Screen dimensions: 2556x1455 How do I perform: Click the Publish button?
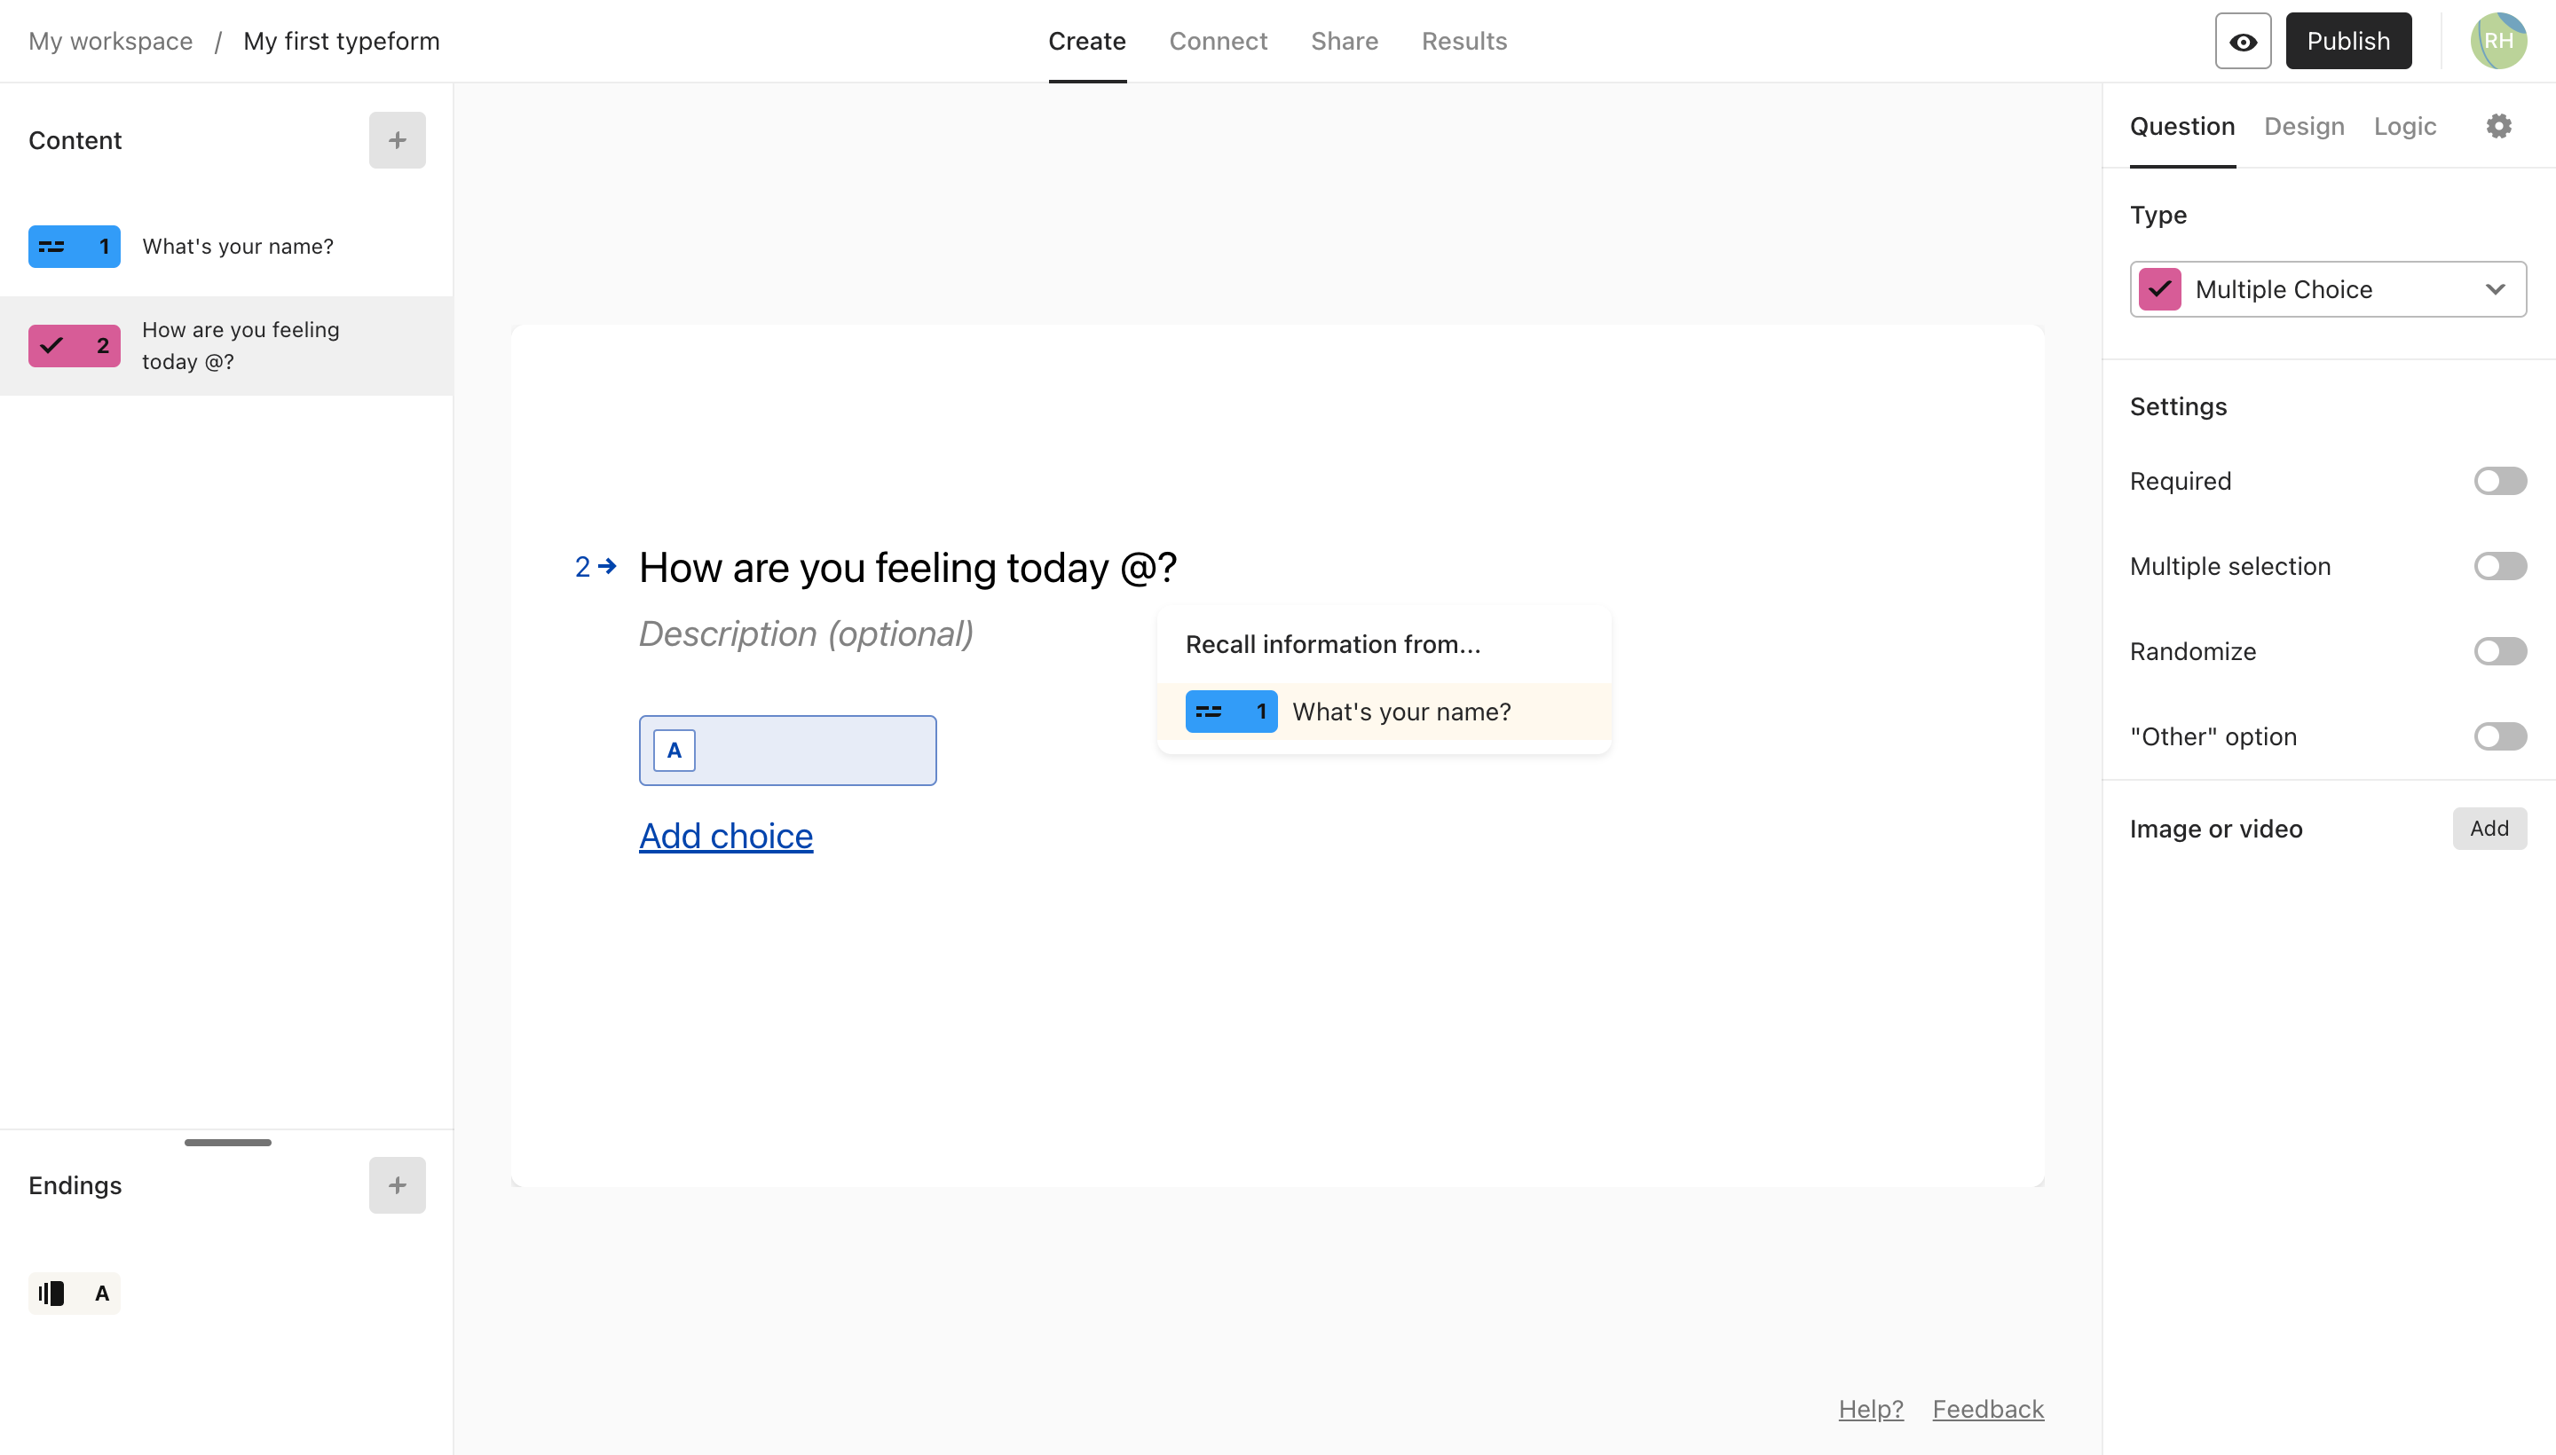[2351, 41]
